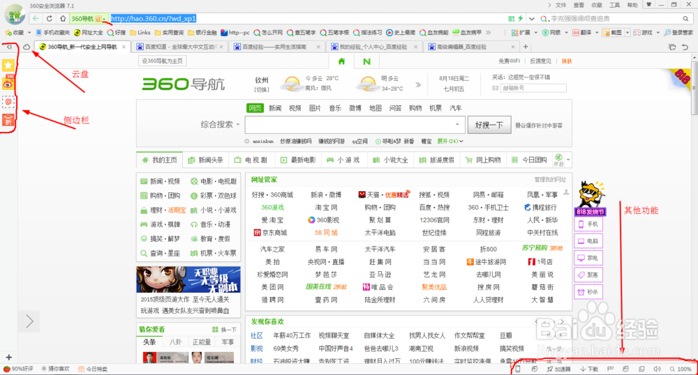The width and height of the screenshot is (698, 375).
Task: Expand the 网银 dropdown in toolbar
Action: coord(566,33)
